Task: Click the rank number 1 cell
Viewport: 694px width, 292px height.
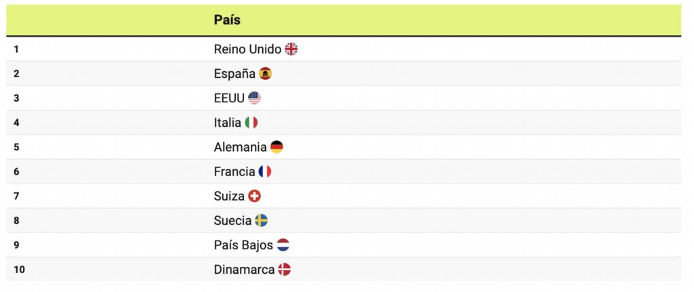Action: (16, 49)
